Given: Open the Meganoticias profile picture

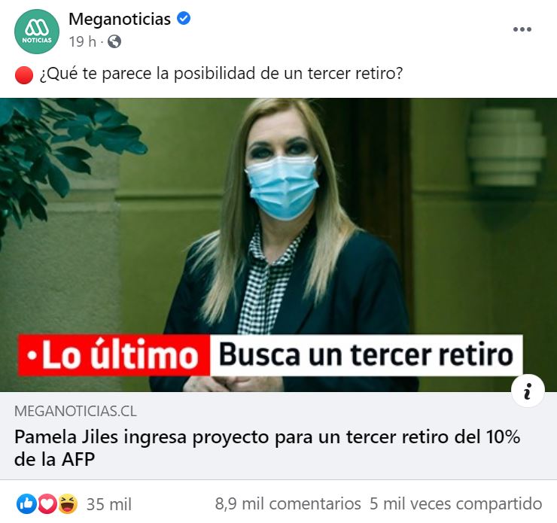Looking at the screenshot, I should tap(37, 32).
